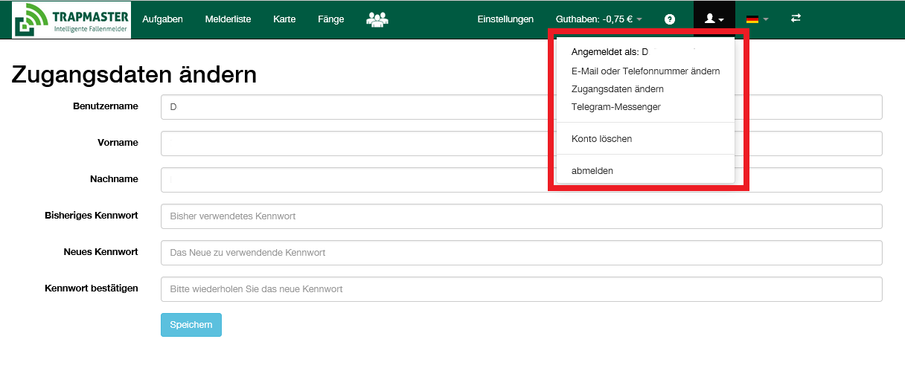
Task: Open the Fänge page
Action: [330, 19]
